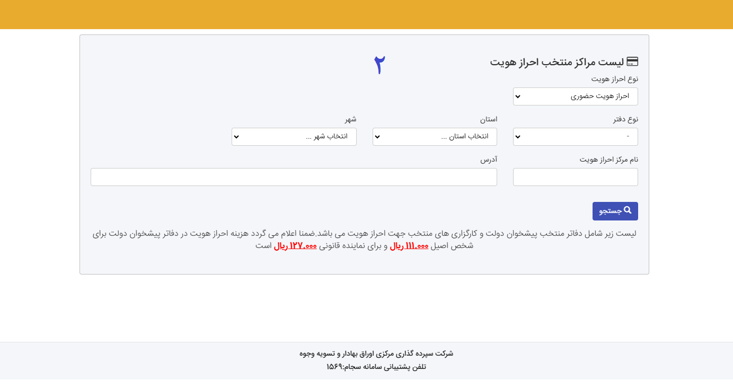Expand the انتخاب شهر dropdown
Viewport: 733px width, 389px height.
[x=294, y=137]
